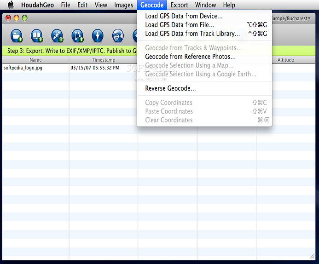Open the HoudahGeo application menu
This screenshot has width=319, height=264.
pyautogui.click(x=37, y=5)
